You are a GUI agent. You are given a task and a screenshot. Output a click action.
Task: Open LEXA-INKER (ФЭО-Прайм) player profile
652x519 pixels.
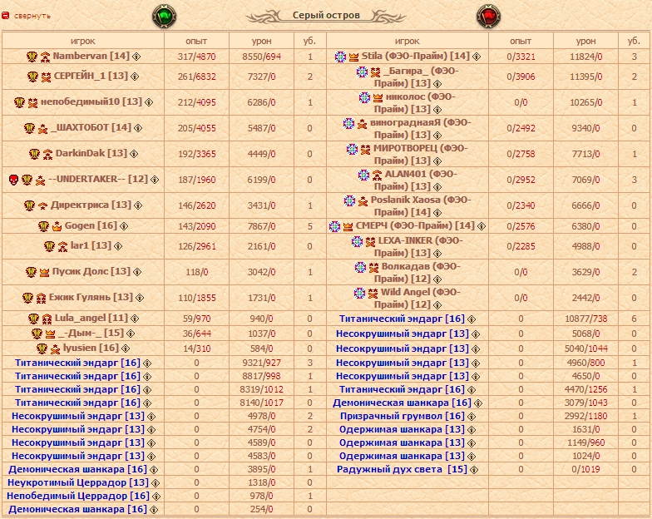419,246
